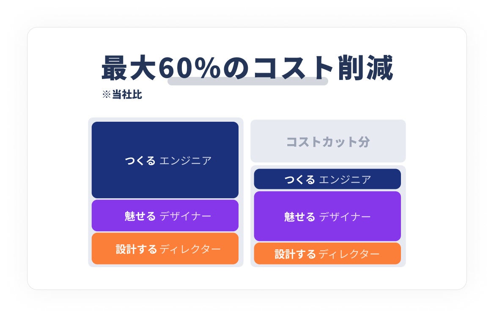This screenshot has height=317, width=494.
Task: Click the "最大" characters starting the headline
Action: pyautogui.click(x=129, y=68)
